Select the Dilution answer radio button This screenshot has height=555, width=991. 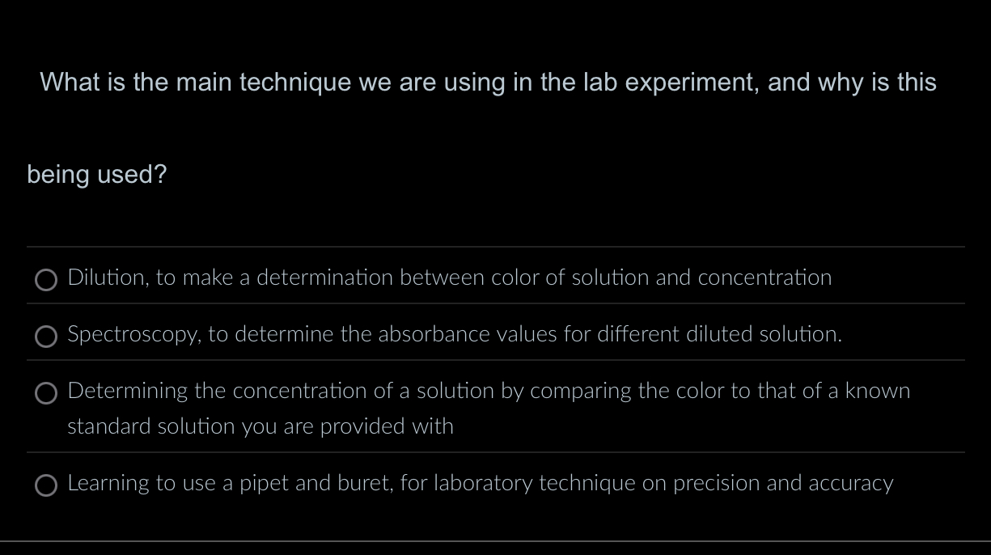pyautogui.click(x=46, y=280)
